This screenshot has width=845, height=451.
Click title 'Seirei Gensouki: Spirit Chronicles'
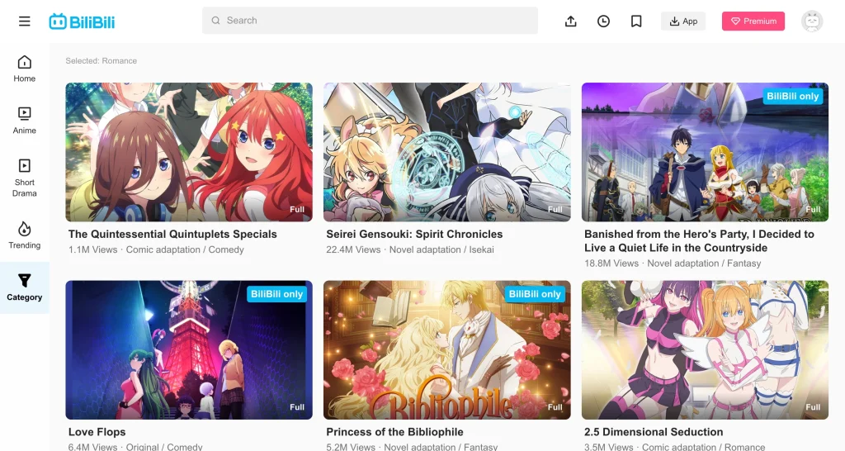414,234
